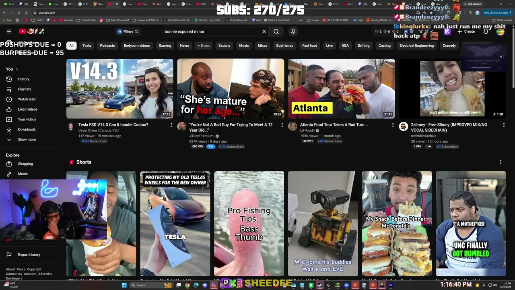
Task: Run search with the magnifying glass button
Action: tap(276, 31)
